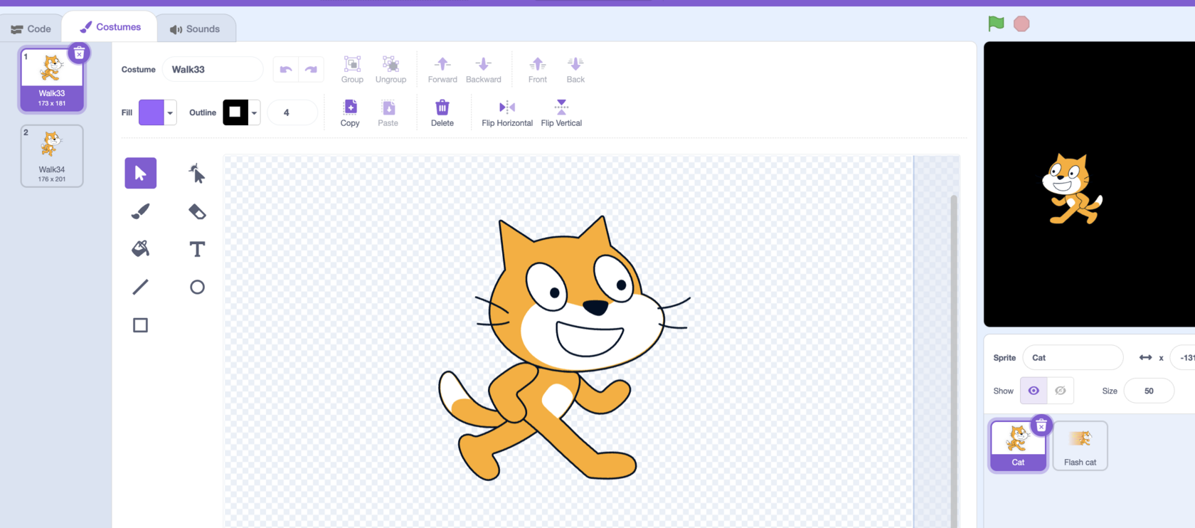Choose the Fill bucket tool

(140, 249)
